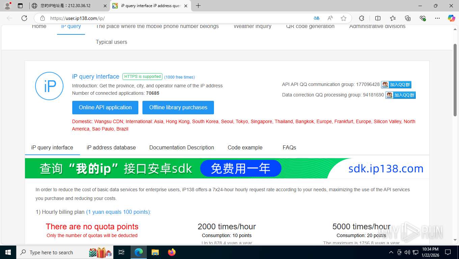Screen dimensions: 459x259
Task: View site information lock icon
Action: [42, 18]
